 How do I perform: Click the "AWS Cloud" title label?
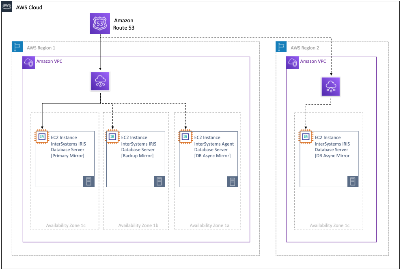29,7
